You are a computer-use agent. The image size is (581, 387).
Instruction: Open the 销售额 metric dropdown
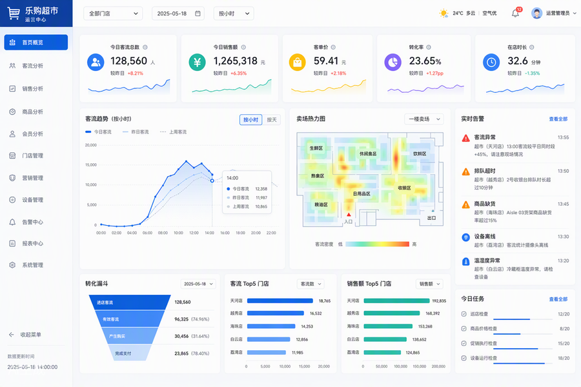(x=429, y=284)
